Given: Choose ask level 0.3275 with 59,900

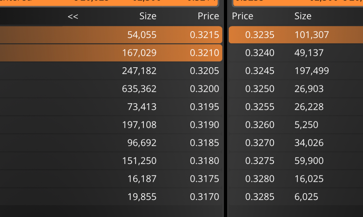Looking at the screenshot, I should click(296, 161).
